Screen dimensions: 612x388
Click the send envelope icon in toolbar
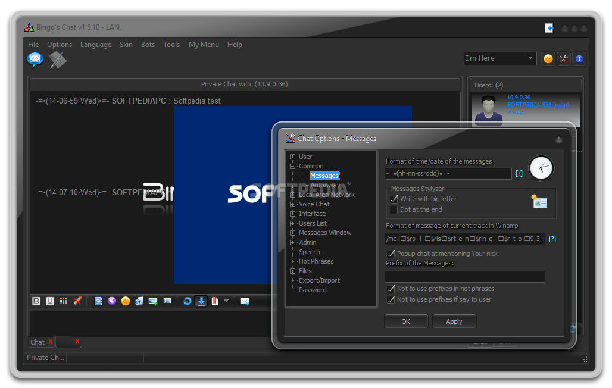click(245, 301)
